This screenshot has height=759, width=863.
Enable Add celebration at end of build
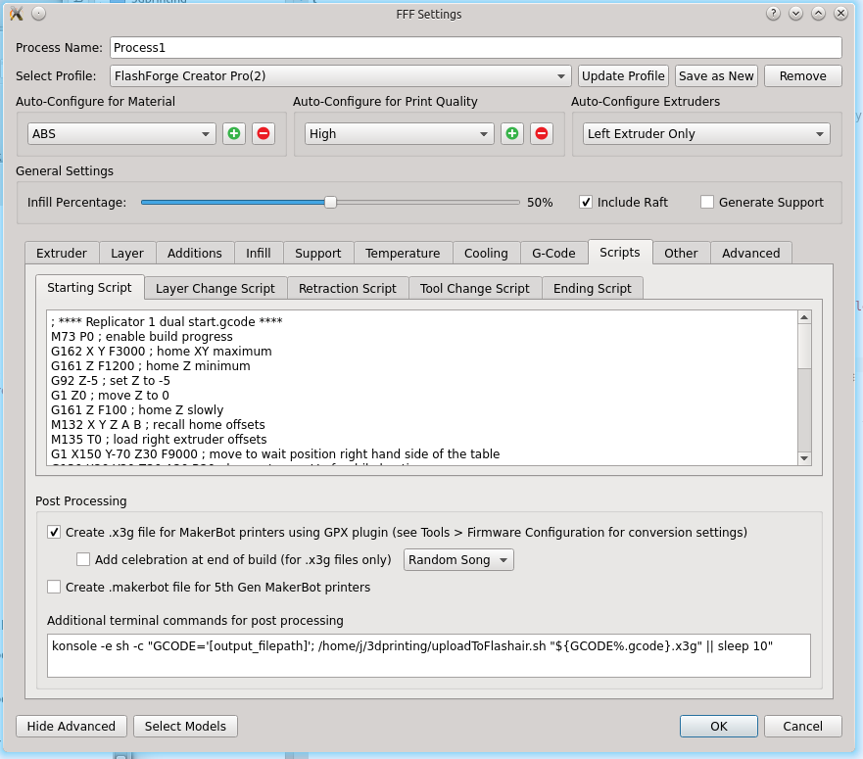click(83, 560)
